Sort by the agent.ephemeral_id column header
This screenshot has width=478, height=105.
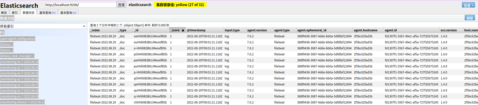pyautogui.click(x=324, y=30)
